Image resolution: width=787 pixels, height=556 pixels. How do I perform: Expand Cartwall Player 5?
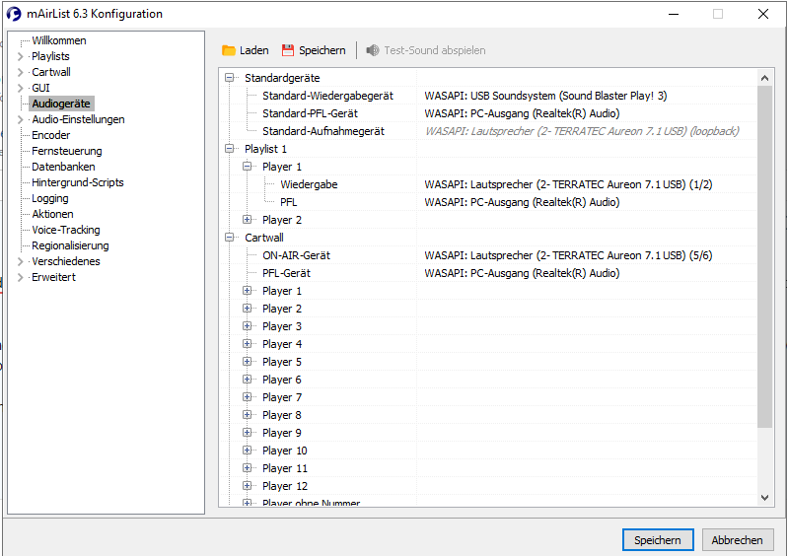(247, 361)
